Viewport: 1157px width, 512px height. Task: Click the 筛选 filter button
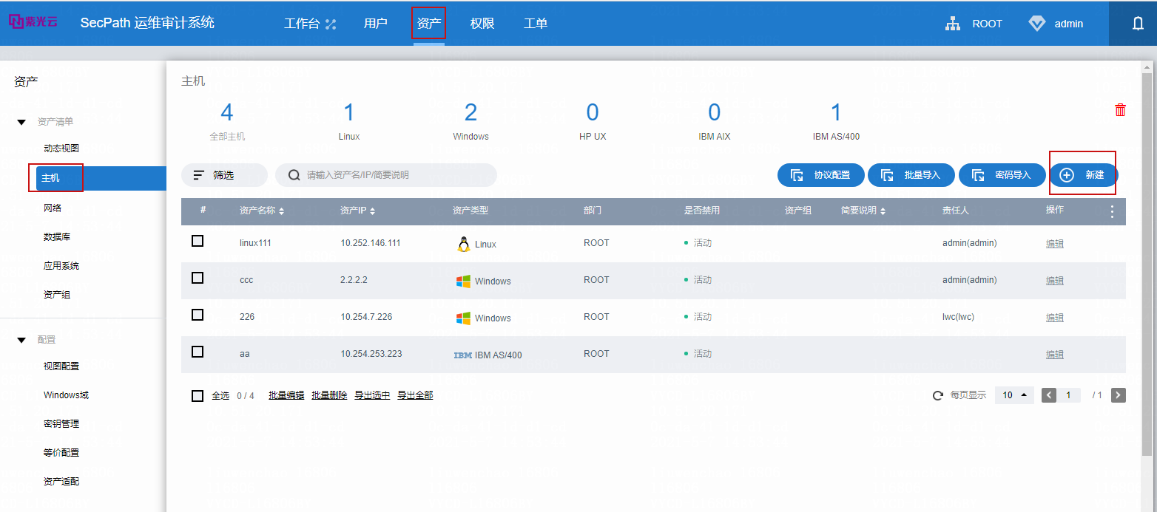[224, 175]
